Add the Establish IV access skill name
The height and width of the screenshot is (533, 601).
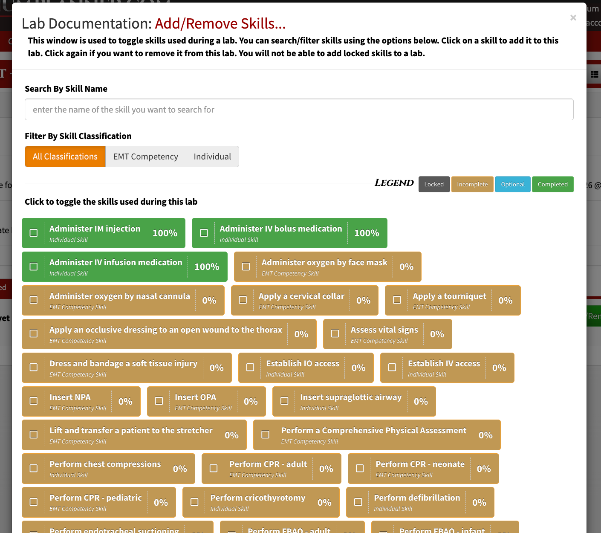[444, 364]
